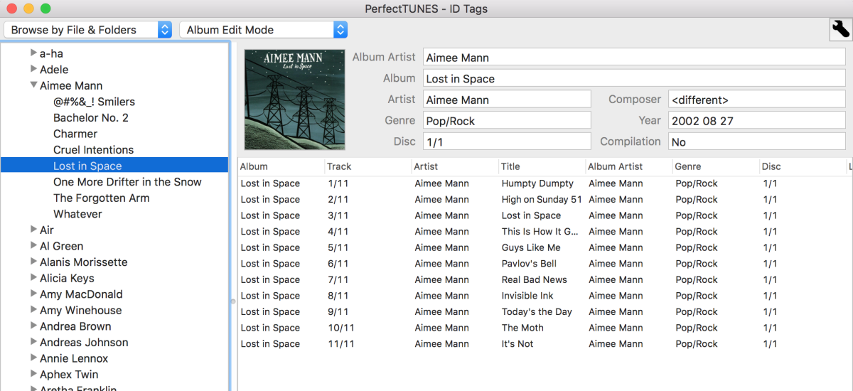853x391 pixels.
Task: Open the Album Edit Mode dropdown
Action: (x=263, y=30)
